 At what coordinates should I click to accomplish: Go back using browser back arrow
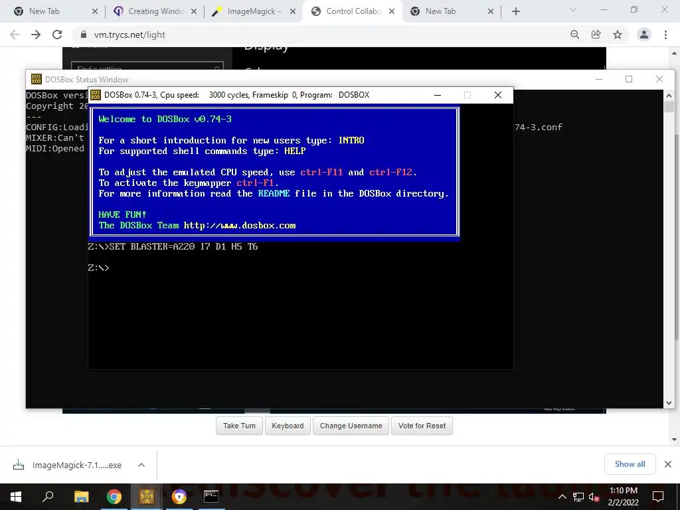[15, 35]
